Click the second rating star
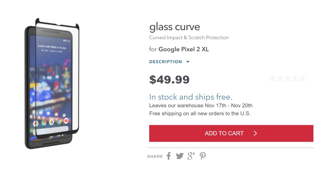Image resolution: width=320 pixels, height=180 pixels. tap(280, 79)
